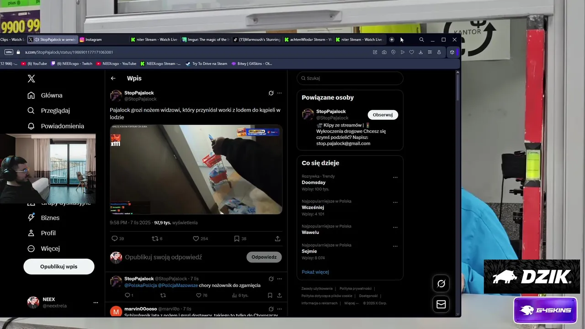Open more options on marvin00oso reply
The width and height of the screenshot is (585, 329).
[x=279, y=309]
